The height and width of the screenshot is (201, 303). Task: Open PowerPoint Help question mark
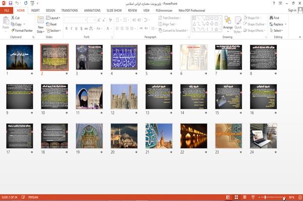pos(274,4)
